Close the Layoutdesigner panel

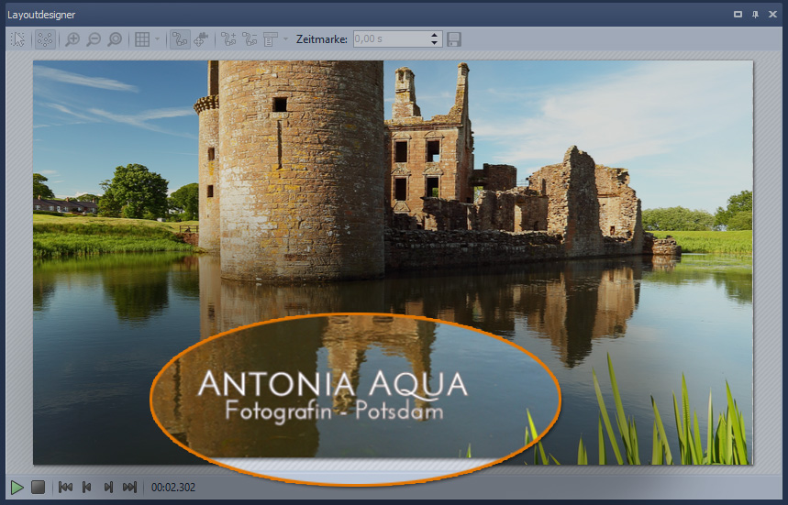click(773, 14)
